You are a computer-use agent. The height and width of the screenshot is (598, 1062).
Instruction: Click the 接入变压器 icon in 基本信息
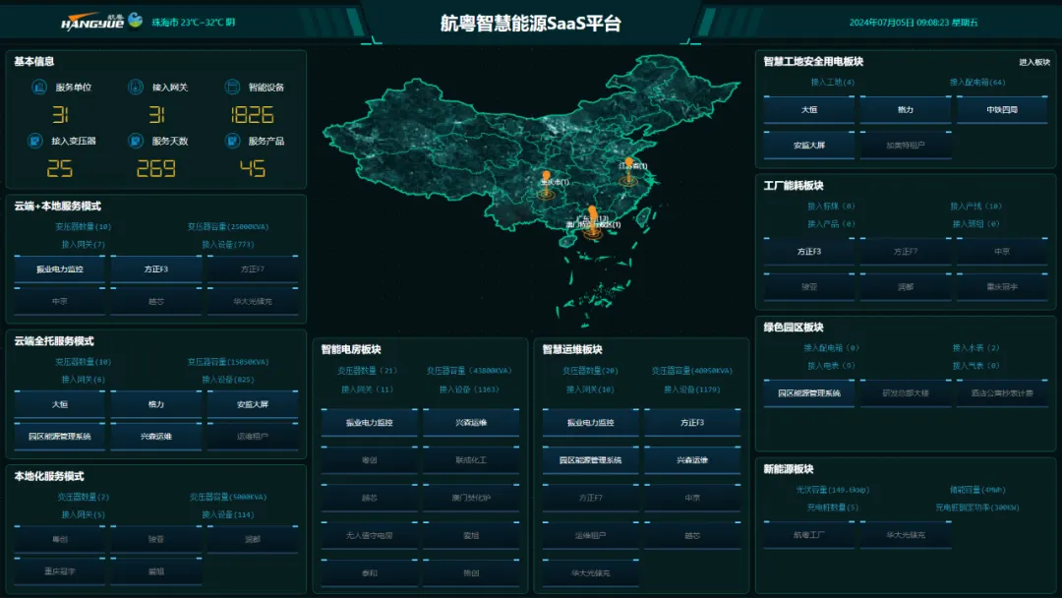click(x=34, y=141)
